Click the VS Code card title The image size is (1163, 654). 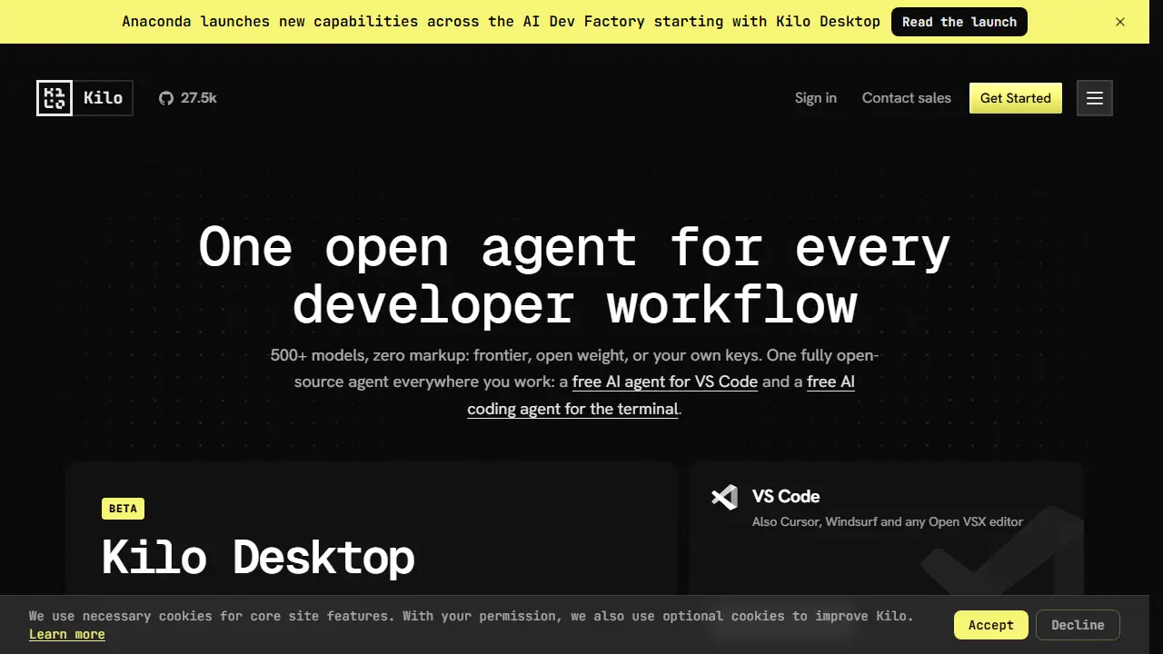tap(786, 497)
